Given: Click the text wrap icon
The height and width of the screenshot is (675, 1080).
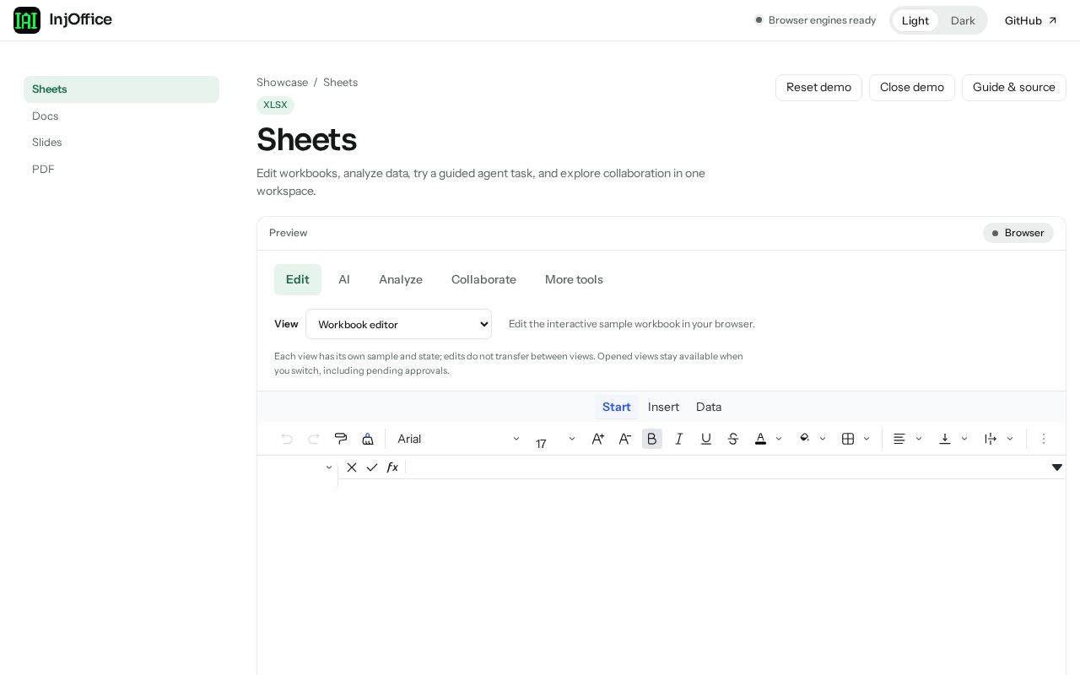Looking at the screenshot, I should click(991, 439).
